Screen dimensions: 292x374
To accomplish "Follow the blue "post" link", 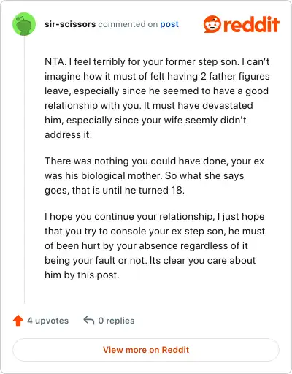I will (x=169, y=24).
